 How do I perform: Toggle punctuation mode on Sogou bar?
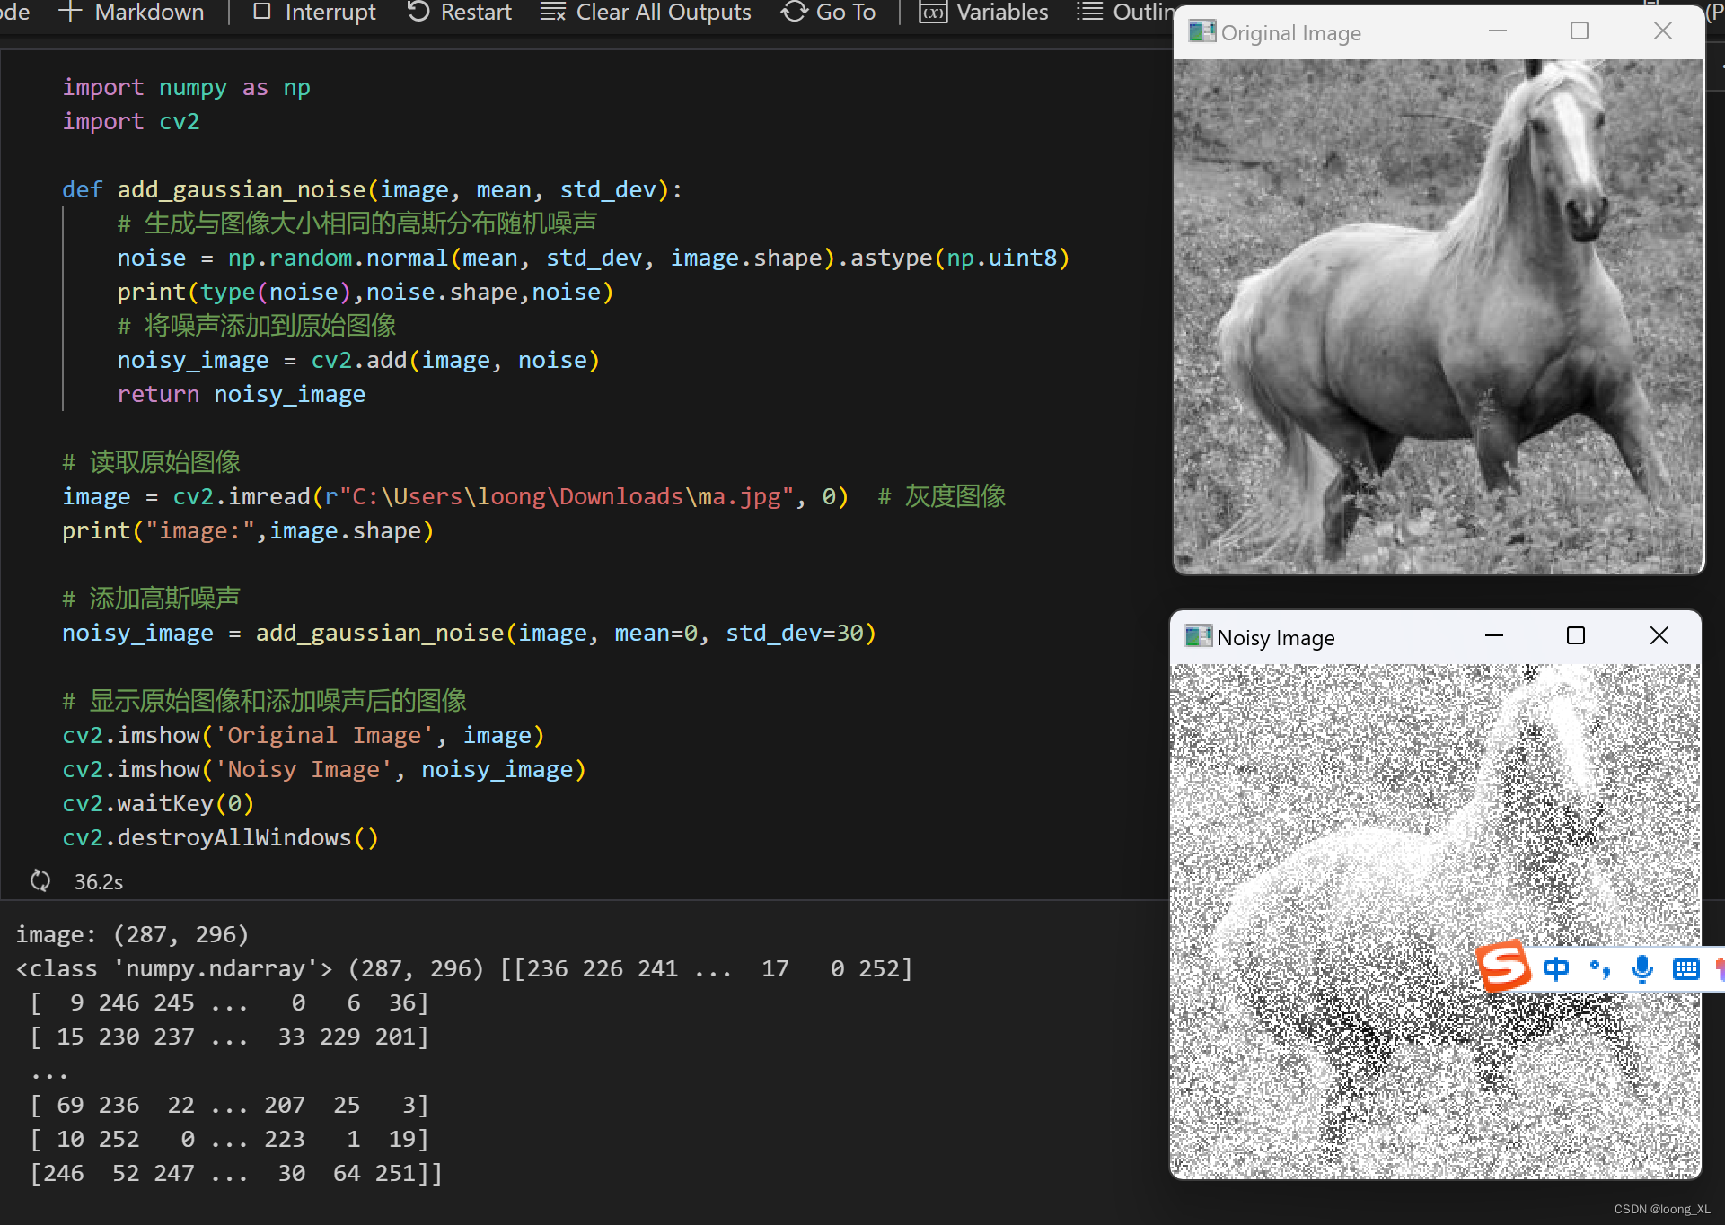(x=1599, y=968)
